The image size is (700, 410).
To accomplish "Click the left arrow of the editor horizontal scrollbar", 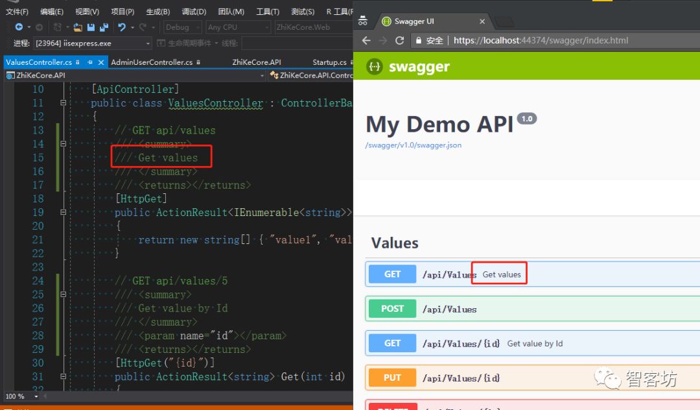I will tap(45, 396).
